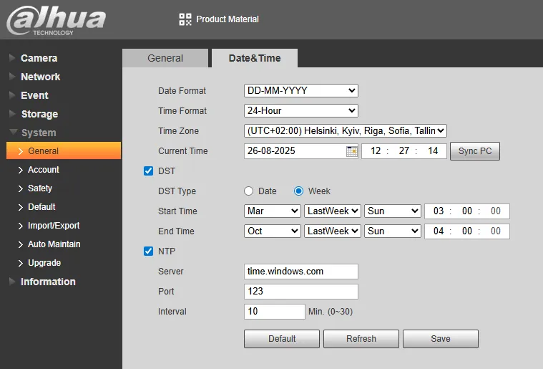Click the NTP Server field
543x369 pixels.
click(301, 272)
